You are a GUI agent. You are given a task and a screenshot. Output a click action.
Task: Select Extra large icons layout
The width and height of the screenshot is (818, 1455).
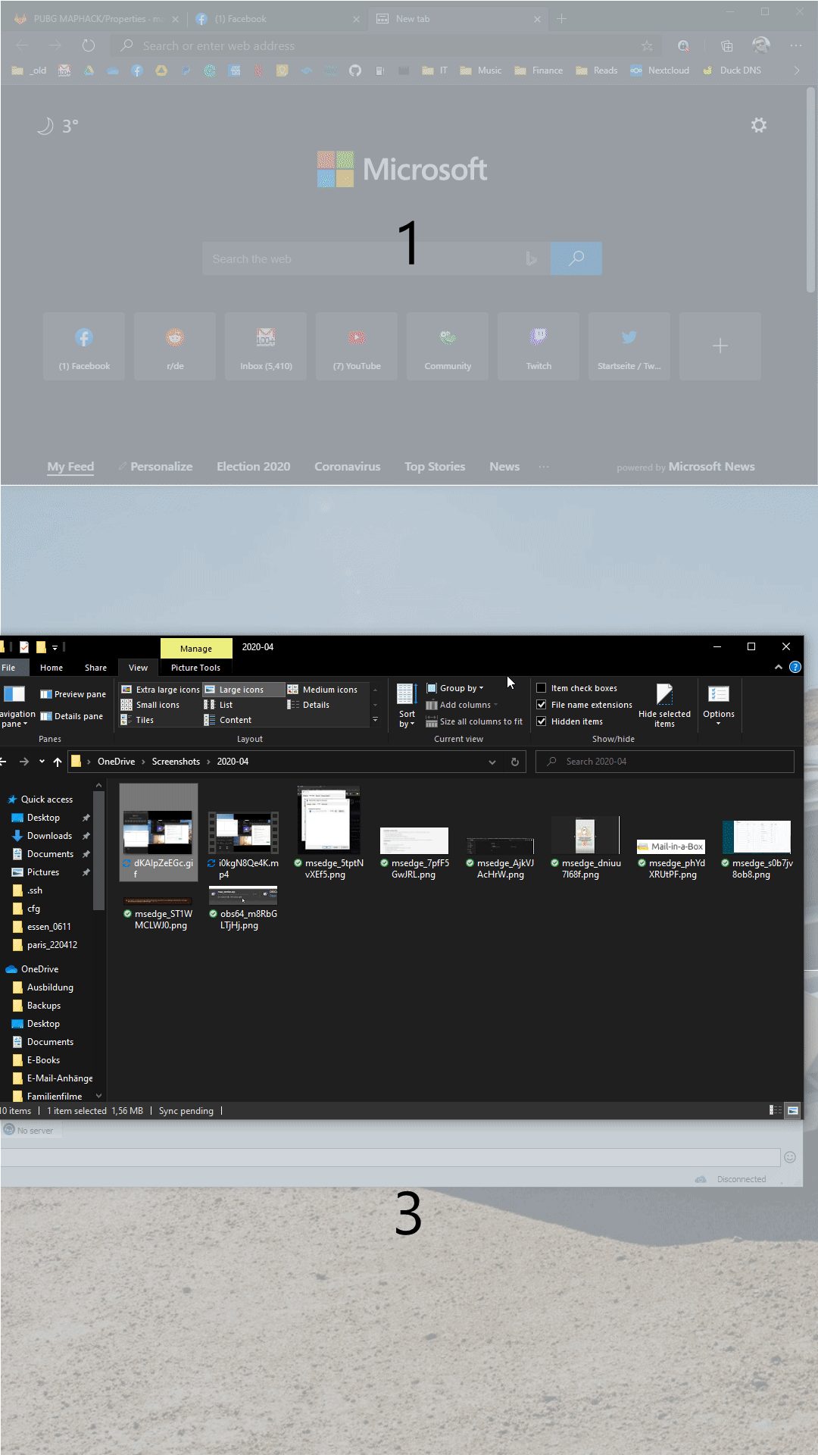pyautogui.click(x=160, y=690)
